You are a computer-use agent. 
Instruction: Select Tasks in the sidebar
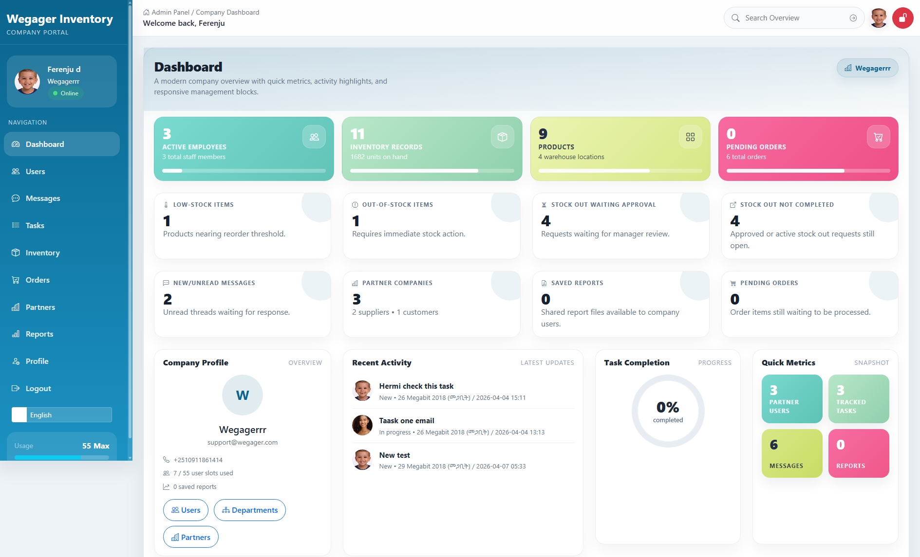tap(62, 225)
